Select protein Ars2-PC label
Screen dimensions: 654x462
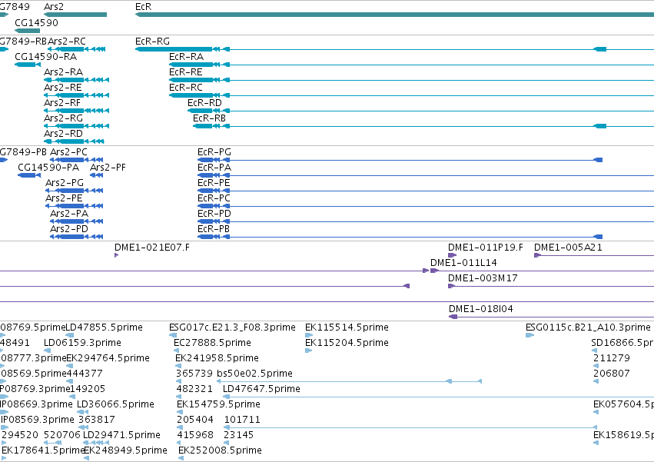[69, 152]
